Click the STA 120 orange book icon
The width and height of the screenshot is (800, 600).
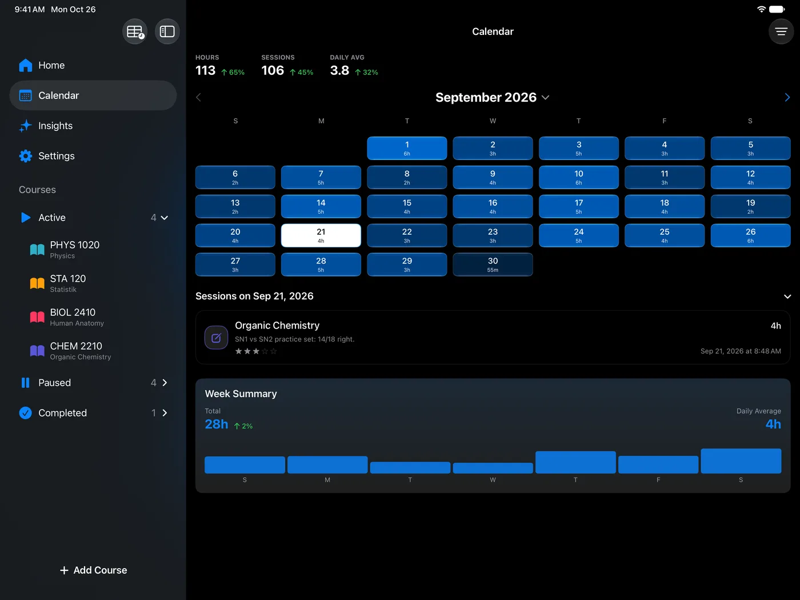click(x=37, y=283)
